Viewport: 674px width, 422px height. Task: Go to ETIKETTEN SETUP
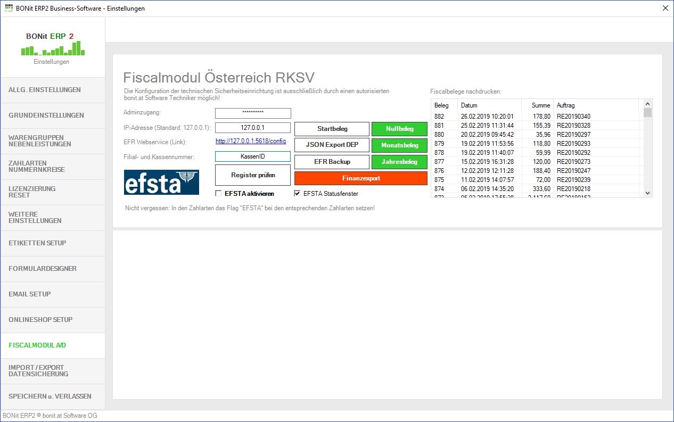(x=53, y=243)
